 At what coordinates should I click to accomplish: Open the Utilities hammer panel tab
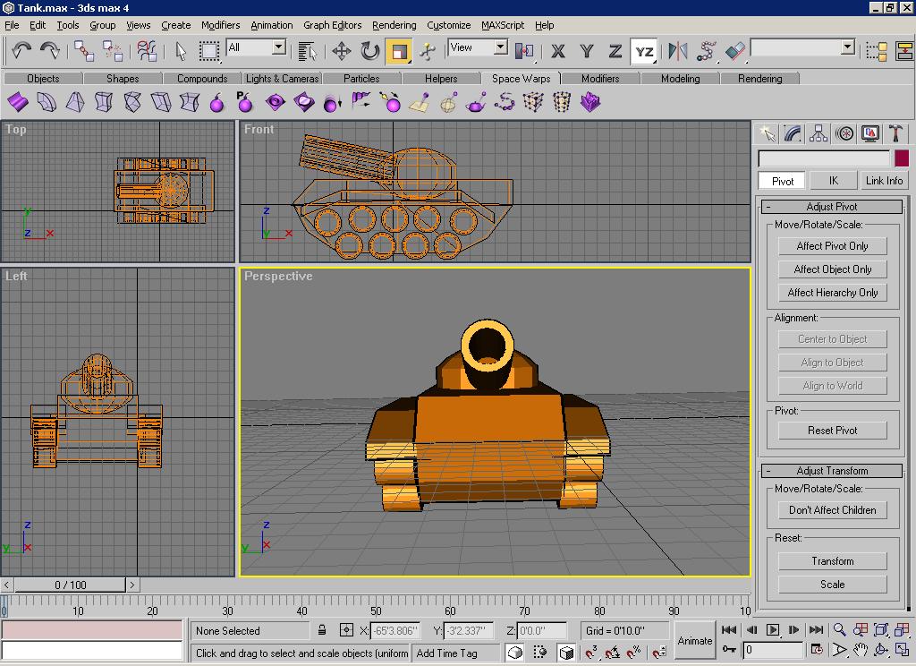(x=895, y=134)
